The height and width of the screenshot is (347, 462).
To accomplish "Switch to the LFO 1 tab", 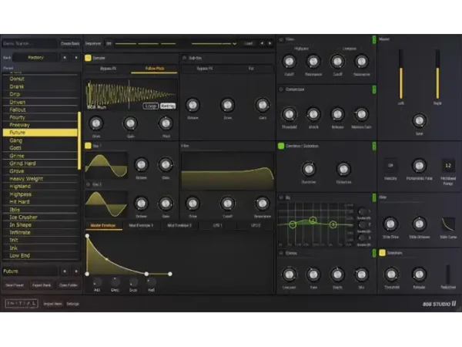I will point(217,225).
